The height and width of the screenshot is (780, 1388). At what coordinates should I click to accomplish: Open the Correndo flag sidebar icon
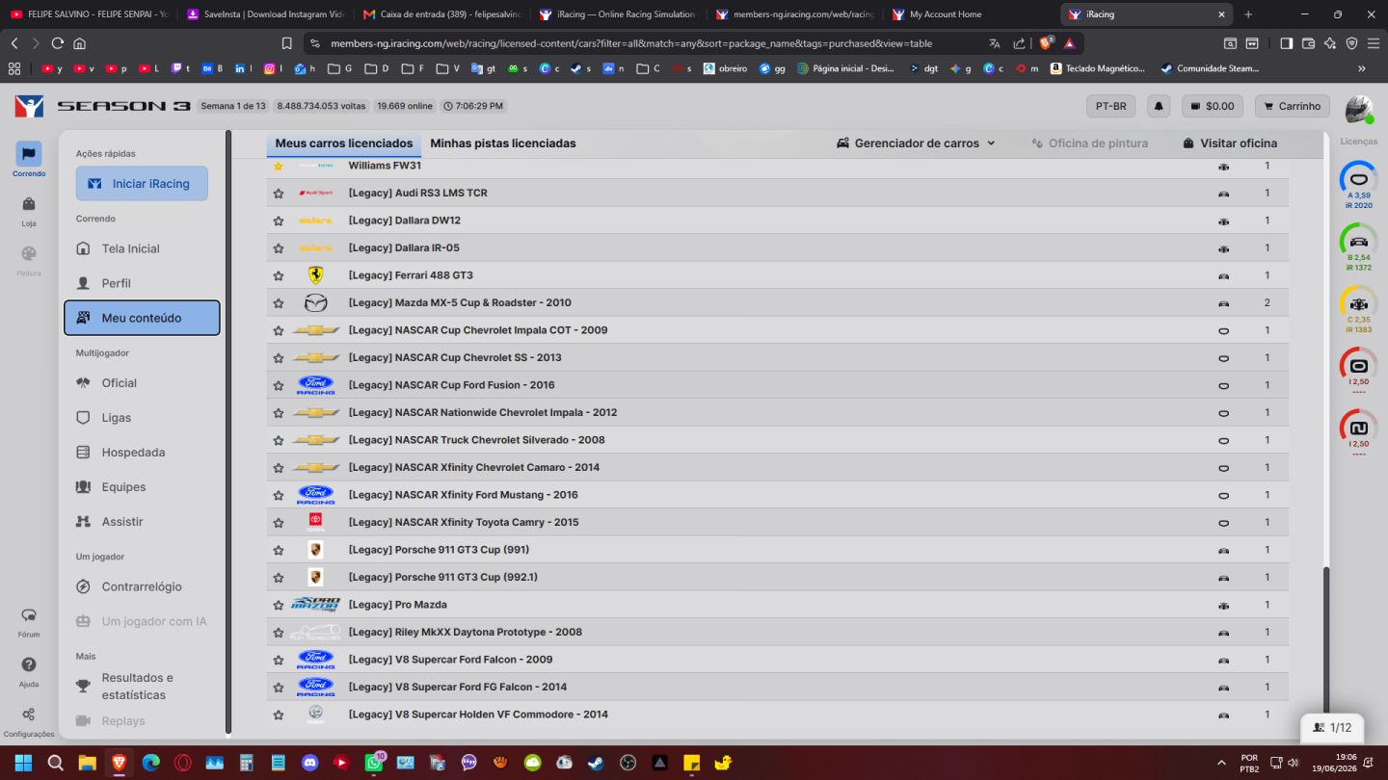(x=29, y=154)
